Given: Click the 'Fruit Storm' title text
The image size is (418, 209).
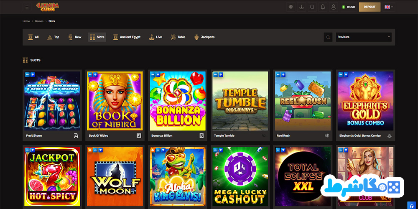Looking at the screenshot, I should pos(34,136).
